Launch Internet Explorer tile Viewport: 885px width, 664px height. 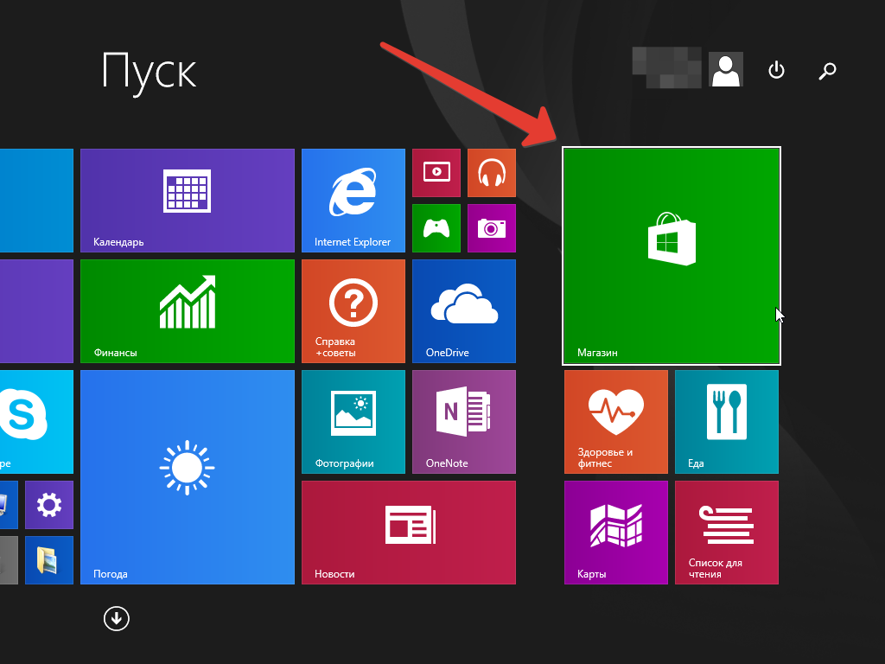353,201
